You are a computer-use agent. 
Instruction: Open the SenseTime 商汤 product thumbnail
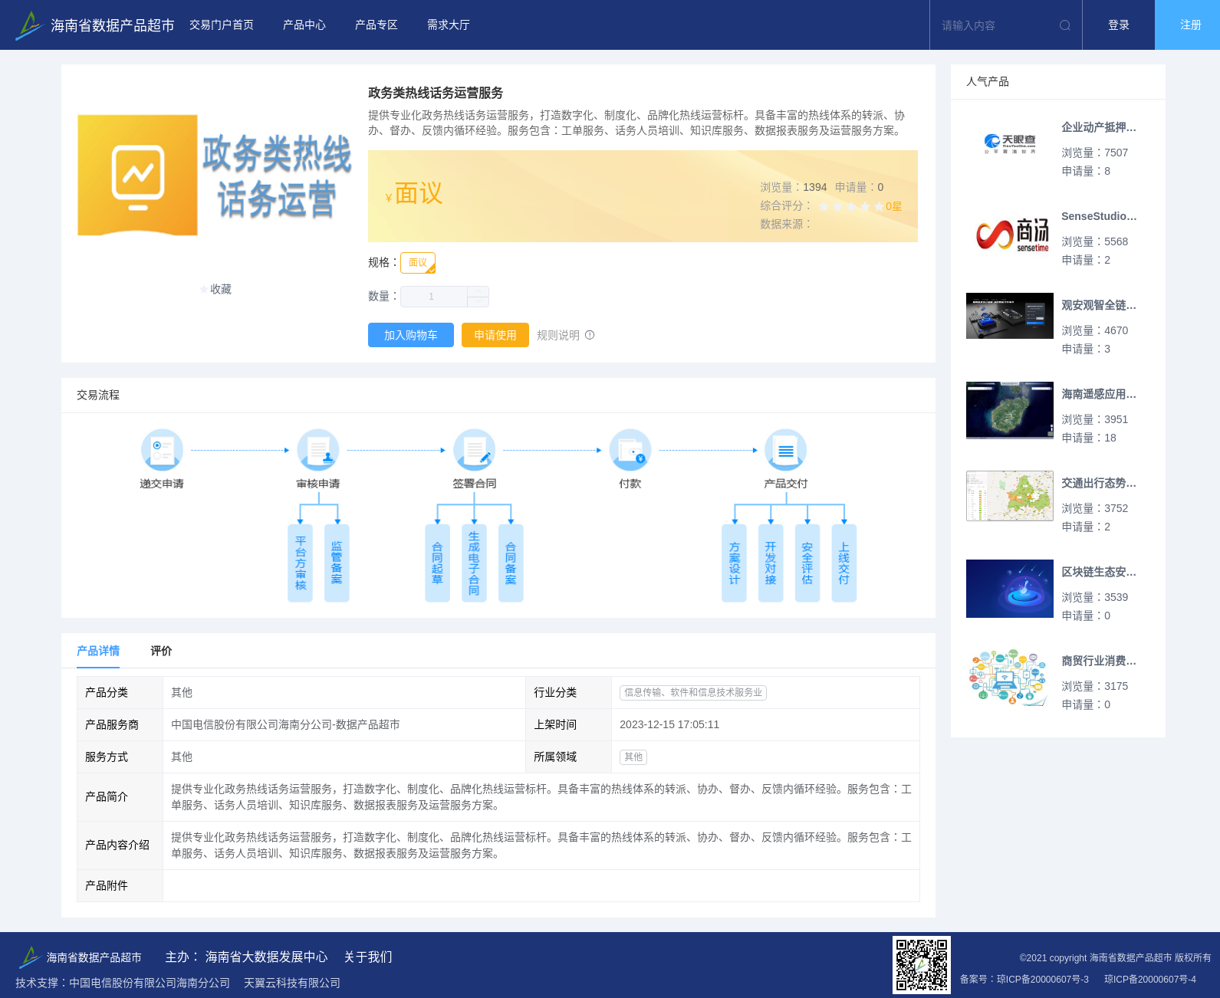[1010, 233]
